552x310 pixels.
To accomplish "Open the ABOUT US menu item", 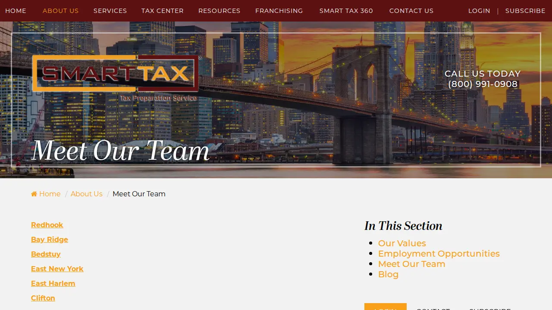I will click(x=61, y=11).
